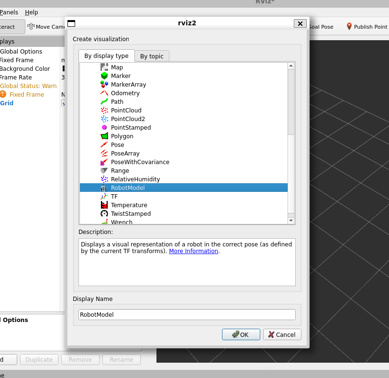Select the green Marker cube icon
The width and height of the screenshot is (389, 378).
pyautogui.click(x=104, y=76)
